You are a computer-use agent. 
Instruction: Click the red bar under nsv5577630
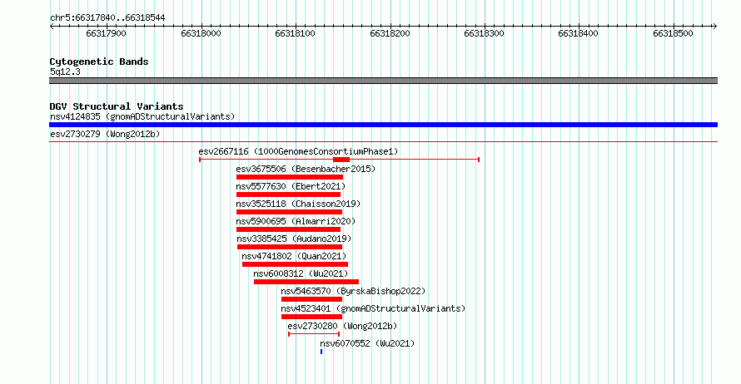tap(288, 194)
